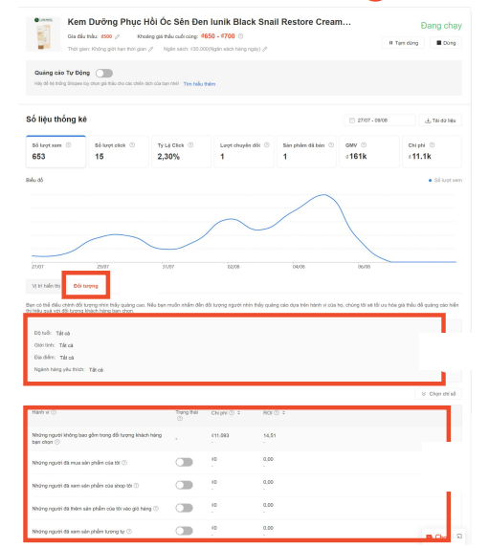Select the Số lượt click metric card

pos(119,152)
